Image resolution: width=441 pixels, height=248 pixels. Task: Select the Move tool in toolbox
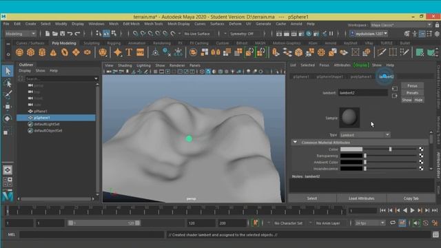tap(8, 107)
